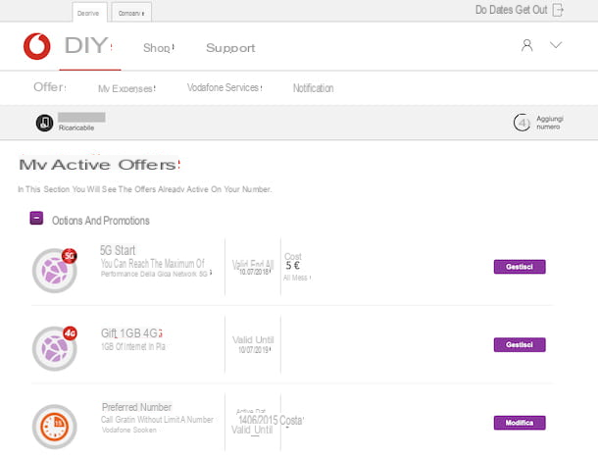The image size is (598, 459).
Task: Click the 10.07/2018 validity date
Action: [255, 272]
